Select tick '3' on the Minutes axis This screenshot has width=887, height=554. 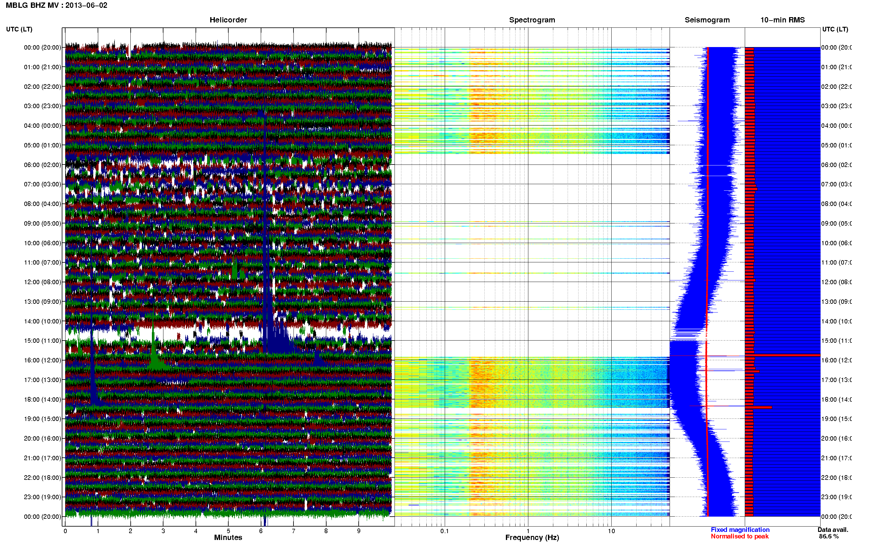pyautogui.click(x=163, y=531)
